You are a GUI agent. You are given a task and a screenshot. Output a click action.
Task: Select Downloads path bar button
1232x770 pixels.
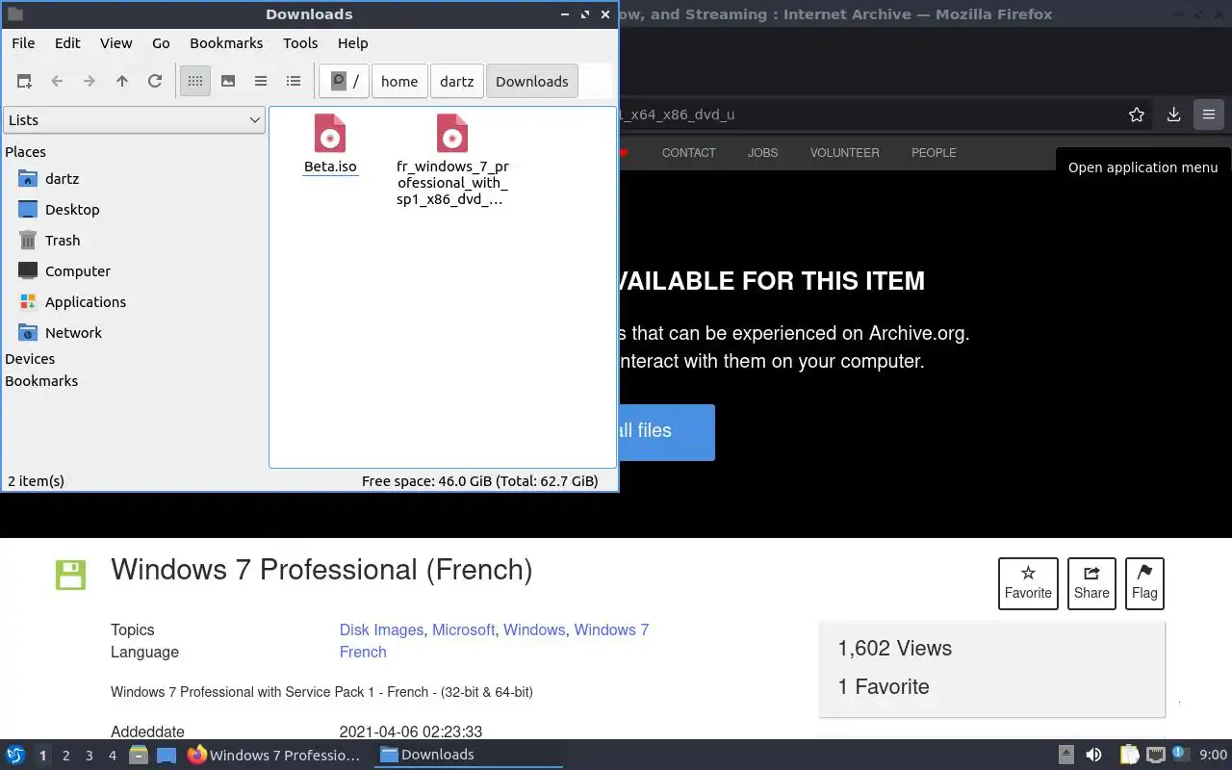[532, 82]
